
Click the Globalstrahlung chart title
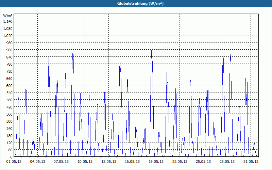tap(140, 3)
